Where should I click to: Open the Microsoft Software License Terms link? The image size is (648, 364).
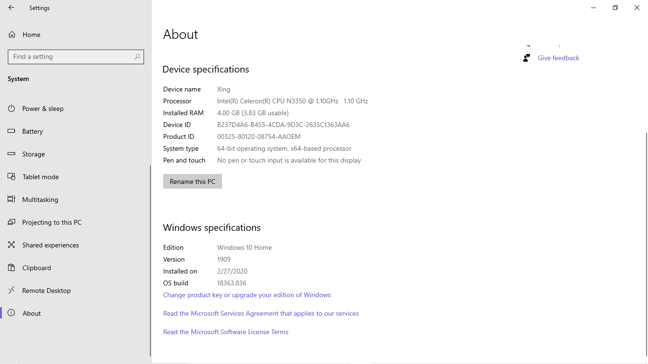226,332
